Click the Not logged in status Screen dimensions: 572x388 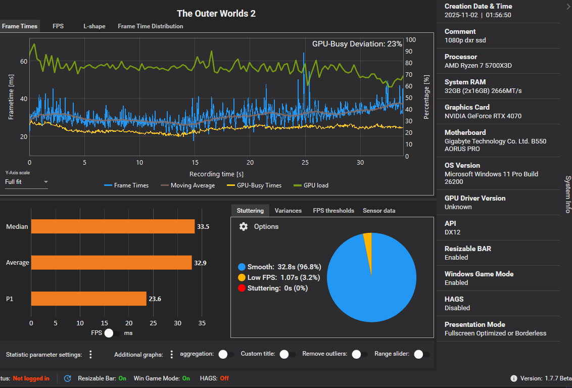point(31,378)
